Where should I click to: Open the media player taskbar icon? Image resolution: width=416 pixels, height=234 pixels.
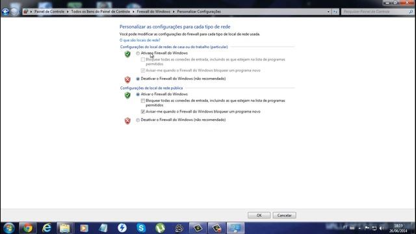pos(84,228)
